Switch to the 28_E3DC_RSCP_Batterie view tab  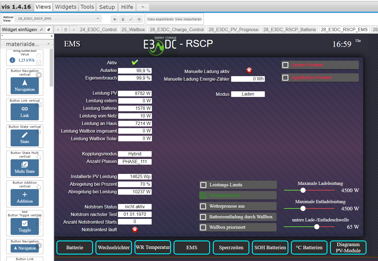pos(290,29)
